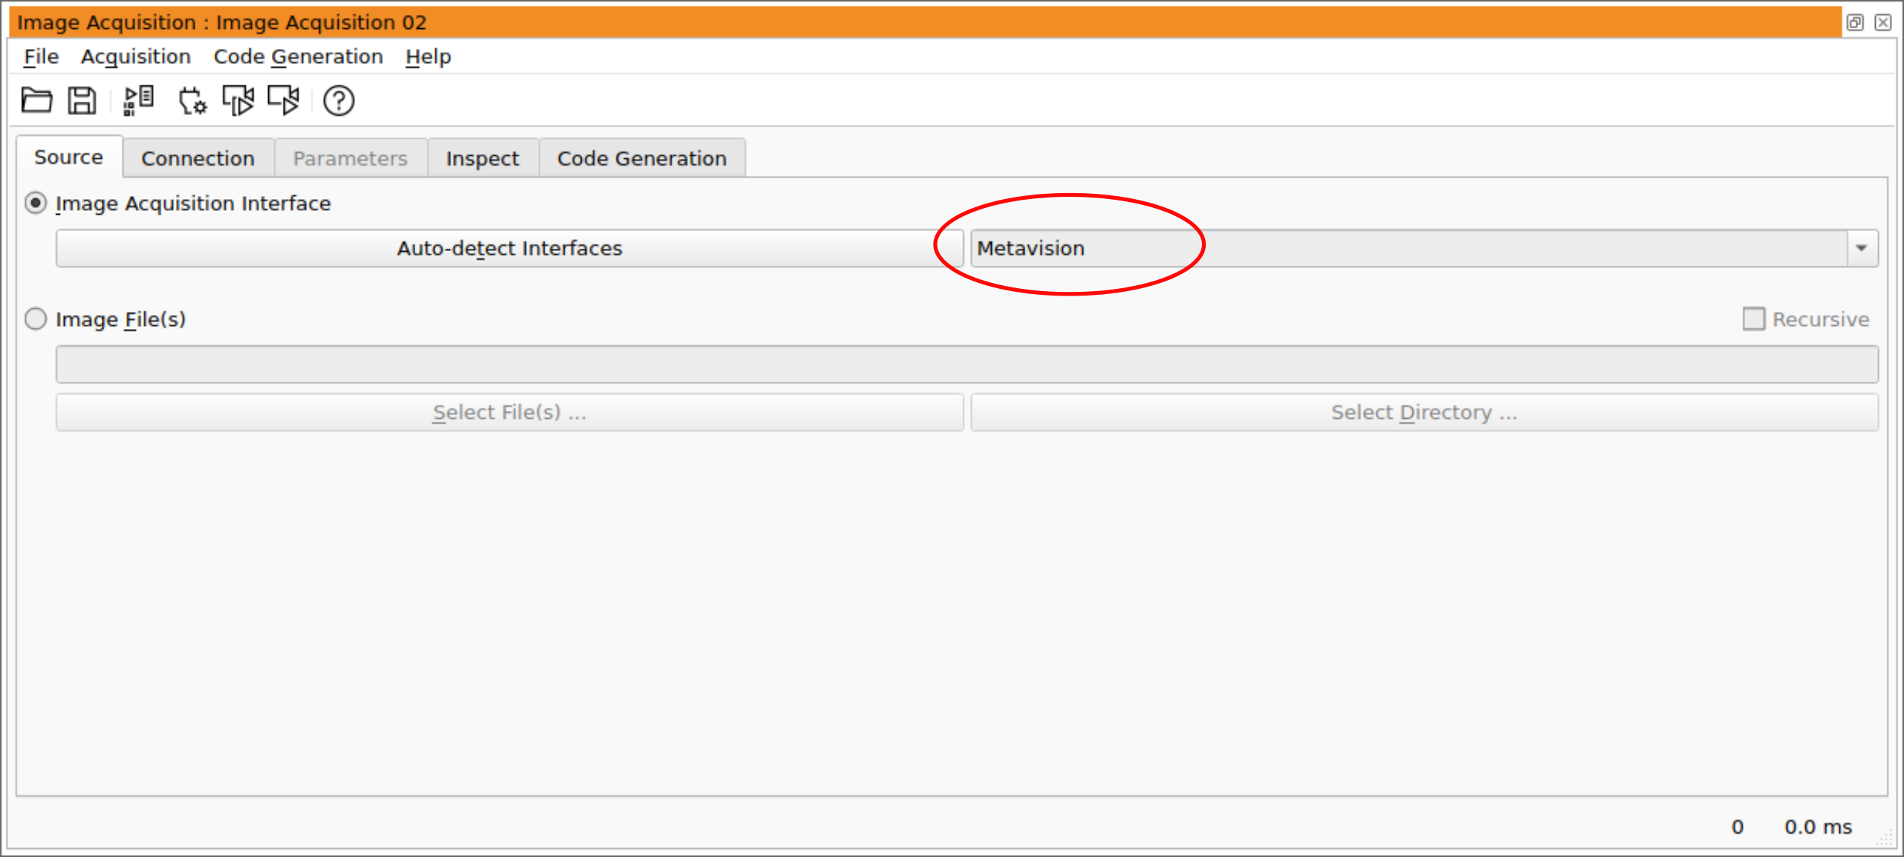Open an acquisition settings file via folder icon
The width and height of the screenshot is (1904, 857).
click(36, 100)
